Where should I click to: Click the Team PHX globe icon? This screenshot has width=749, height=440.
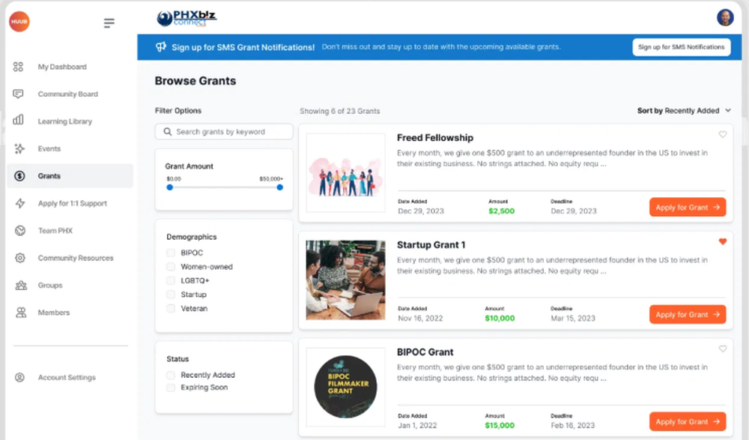pos(20,231)
